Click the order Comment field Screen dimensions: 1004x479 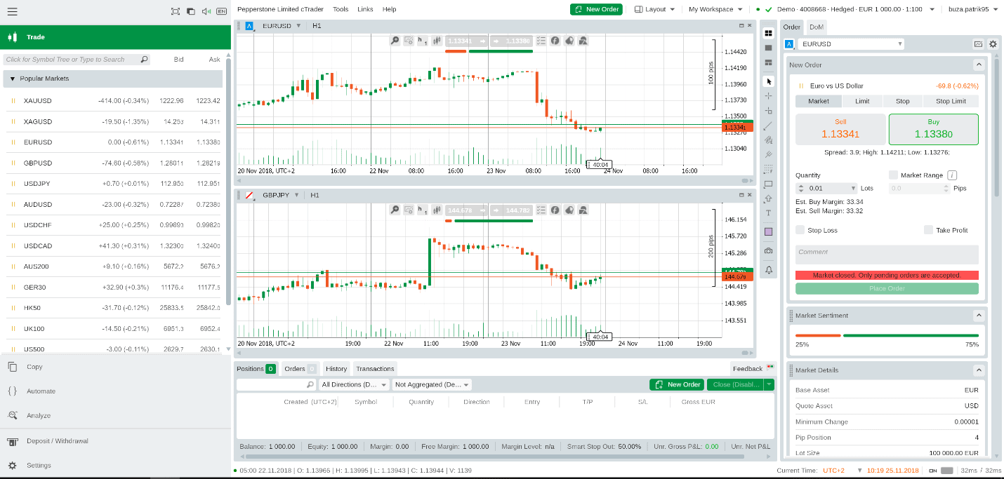point(887,255)
